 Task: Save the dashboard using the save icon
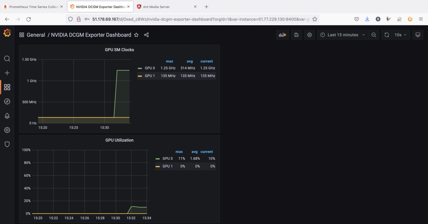click(296, 35)
